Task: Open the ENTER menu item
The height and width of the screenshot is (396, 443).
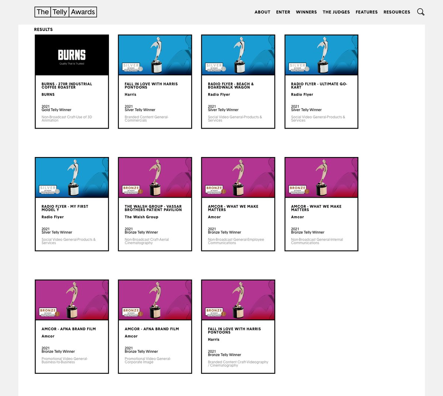Action: 283,12
